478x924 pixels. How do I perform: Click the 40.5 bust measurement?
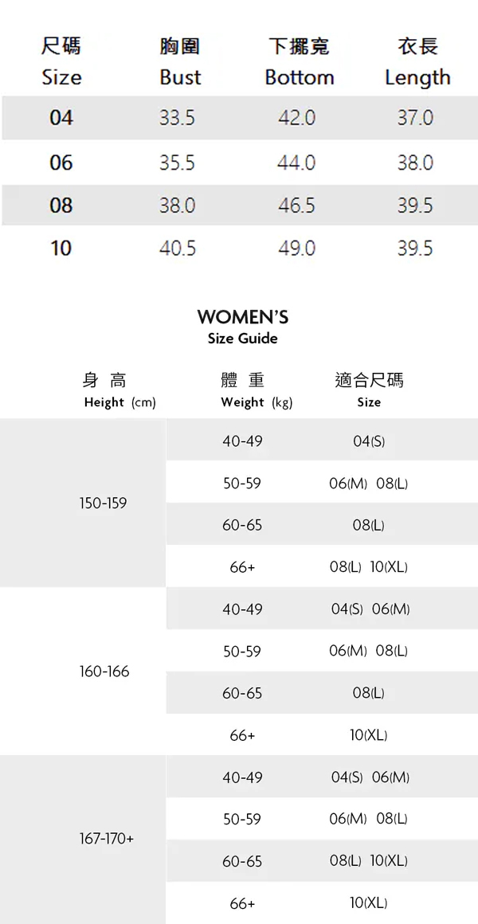(177, 249)
